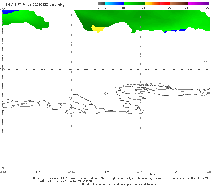Click the note line starting "Note: 1) Times are GMT"
Viewport: 212px width, 186px height.
point(120,178)
